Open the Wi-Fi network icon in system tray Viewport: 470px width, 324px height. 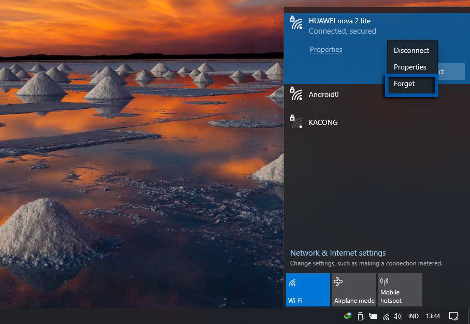tap(386, 316)
